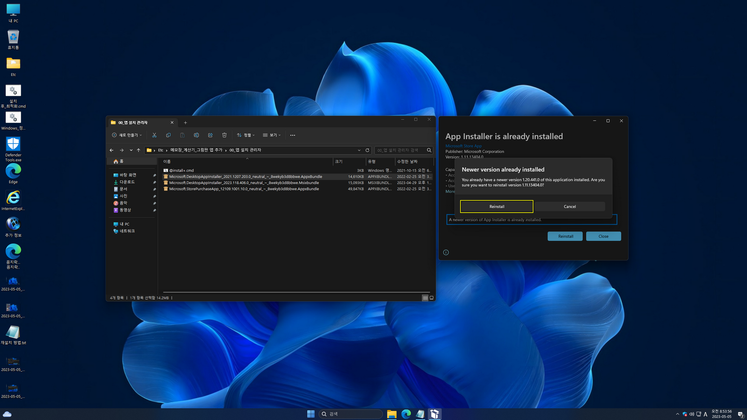Click the volume speaker icon in system tray
The height and width of the screenshot is (420, 747).
(692, 414)
